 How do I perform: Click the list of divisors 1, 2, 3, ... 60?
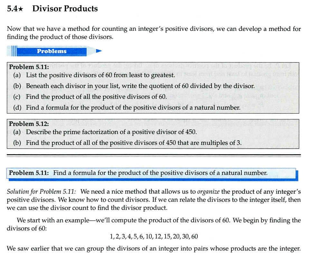point(154,237)
